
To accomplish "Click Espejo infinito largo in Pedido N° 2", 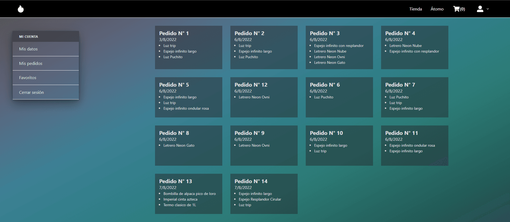I will (255, 51).
